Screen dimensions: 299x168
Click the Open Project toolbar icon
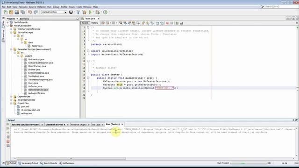(x=17, y=12)
